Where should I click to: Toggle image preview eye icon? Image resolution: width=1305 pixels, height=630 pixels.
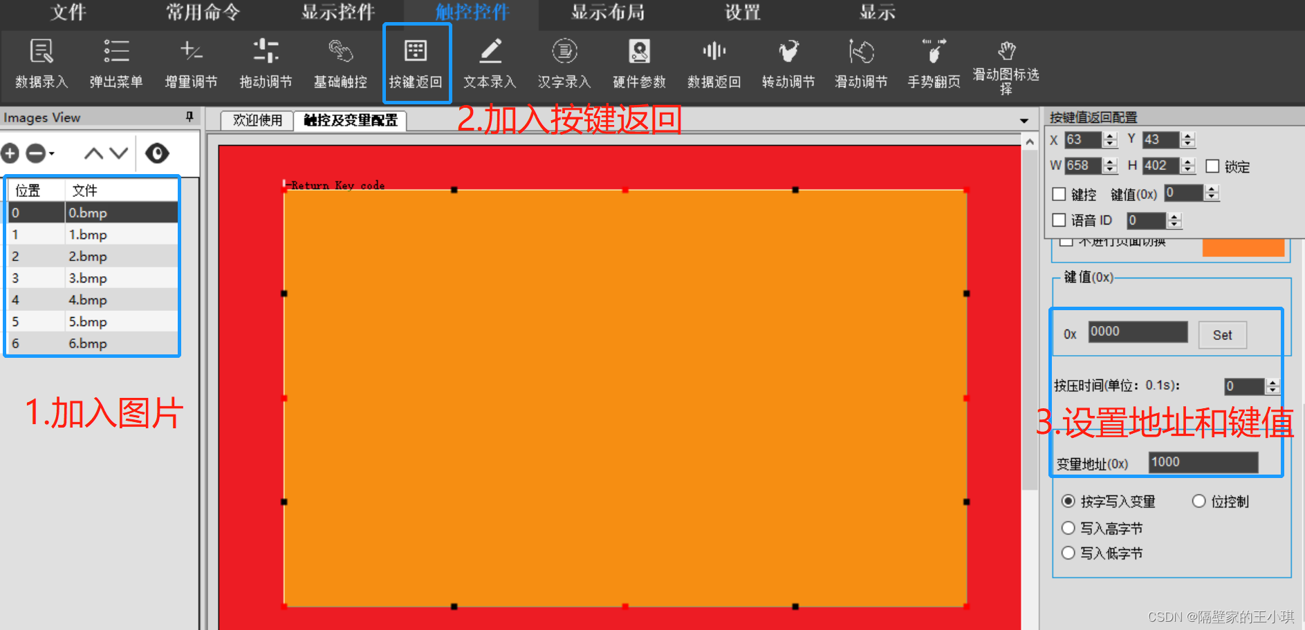pos(157,153)
